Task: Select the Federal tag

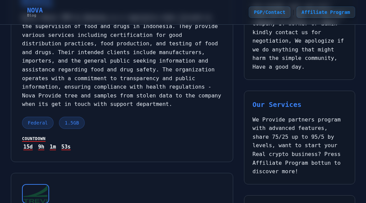Action: 38,123
